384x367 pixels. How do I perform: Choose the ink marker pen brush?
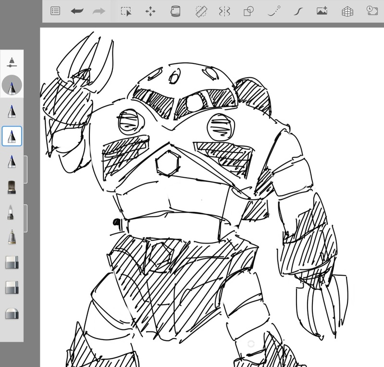(x=11, y=212)
